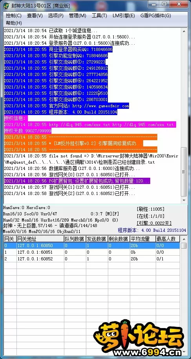Click the 剩余数据 column header
The image size is (191, 359).
pos(119,239)
